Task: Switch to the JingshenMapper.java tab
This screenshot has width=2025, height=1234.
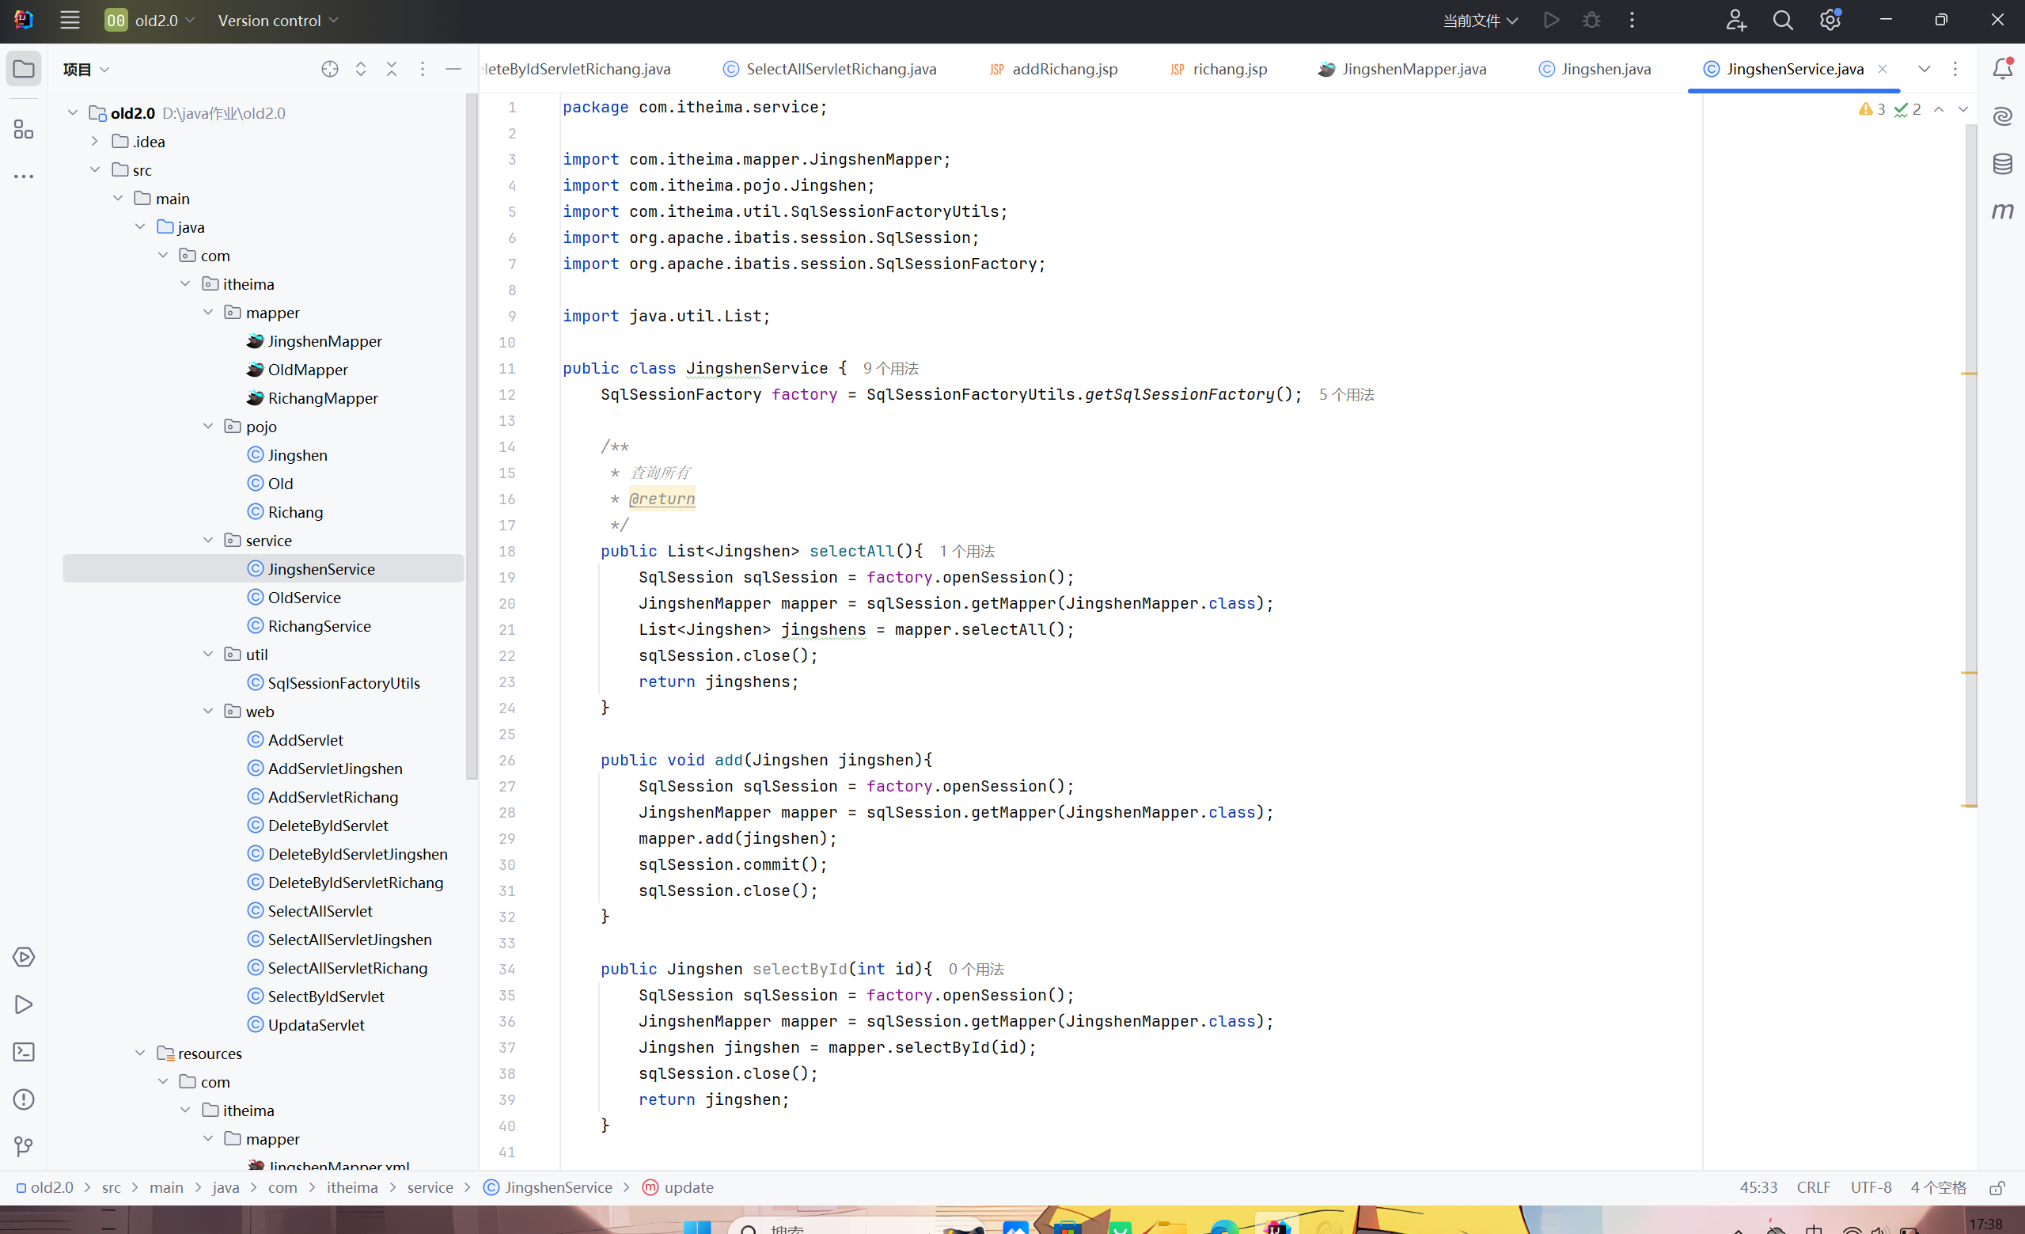Action: [x=1413, y=69]
